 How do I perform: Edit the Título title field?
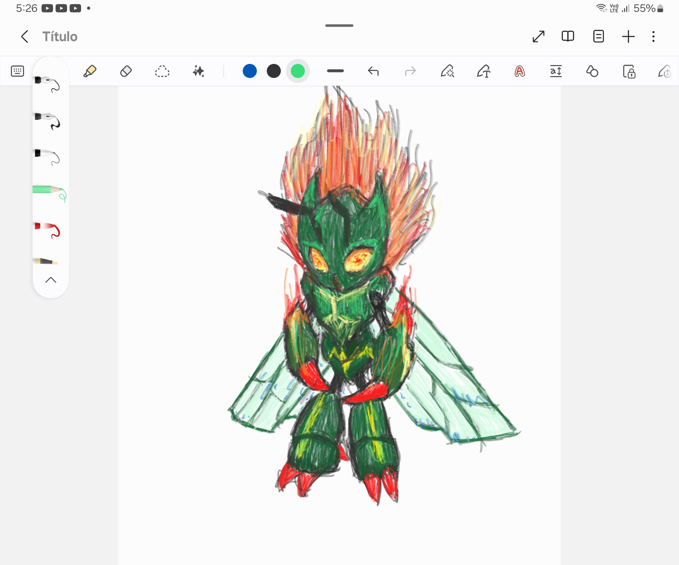[x=60, y=36]
